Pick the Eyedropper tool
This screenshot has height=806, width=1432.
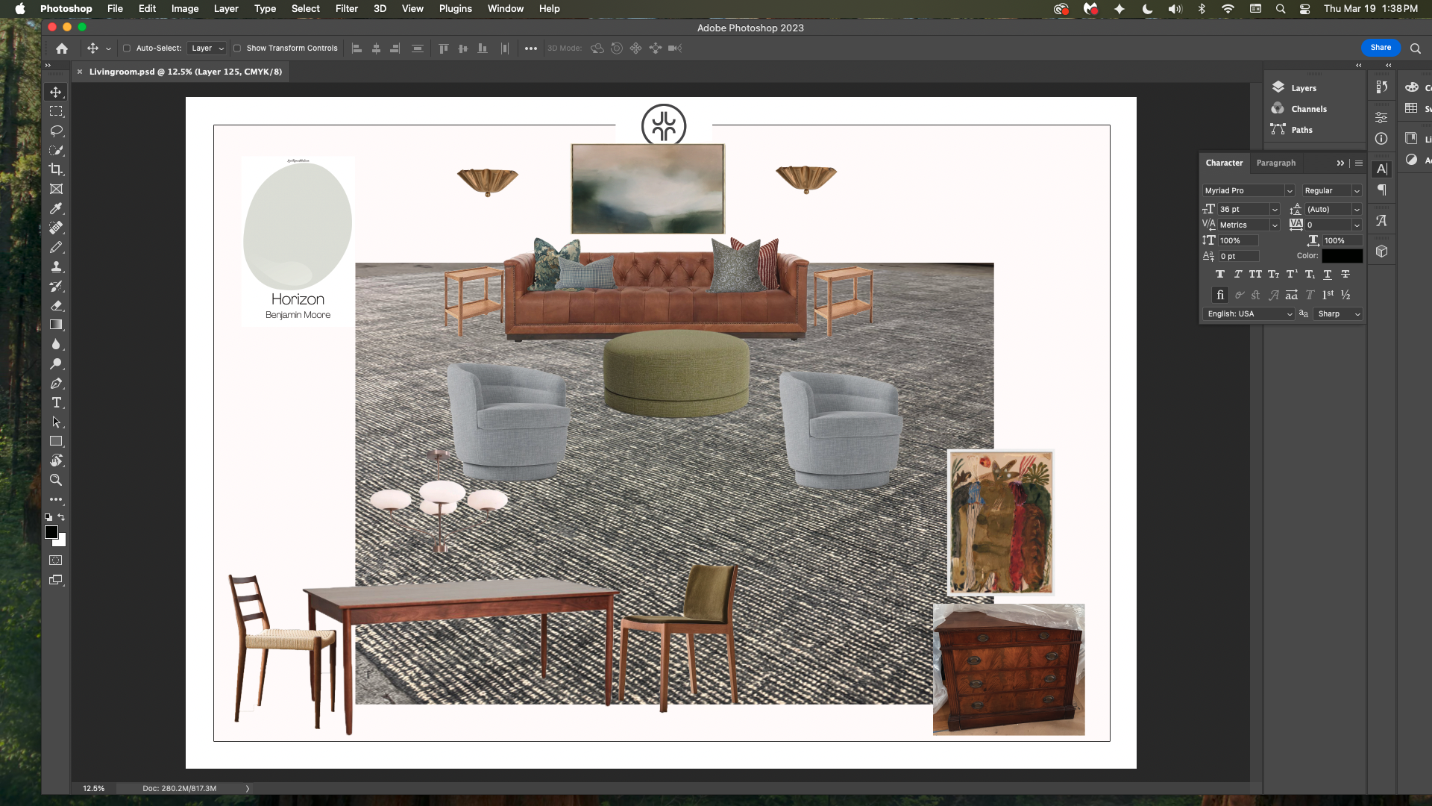pyautogui.click(x=56, y=208)
